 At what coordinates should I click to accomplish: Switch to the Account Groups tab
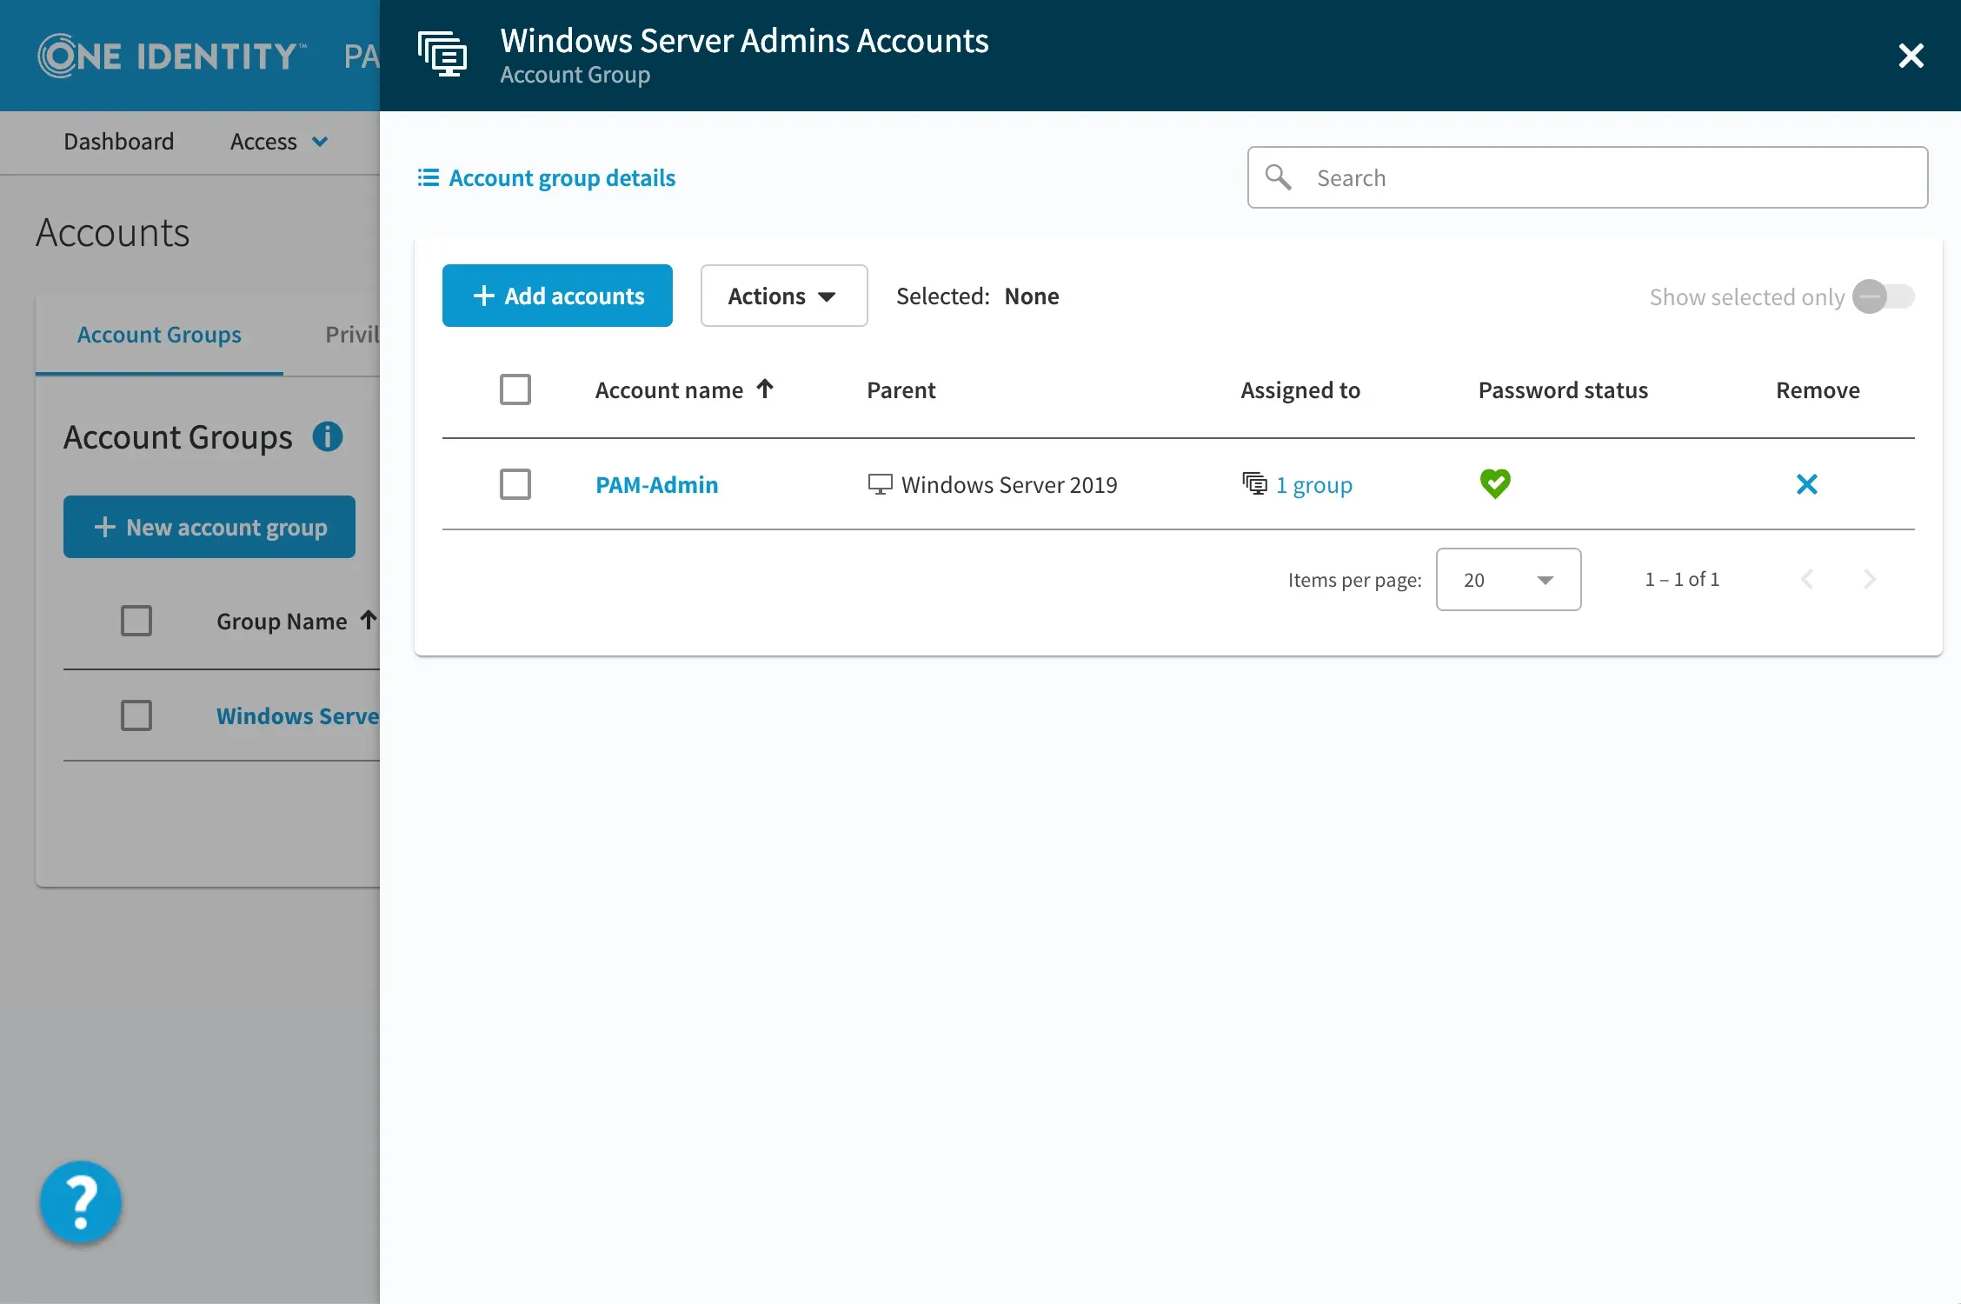click(159, 335)
